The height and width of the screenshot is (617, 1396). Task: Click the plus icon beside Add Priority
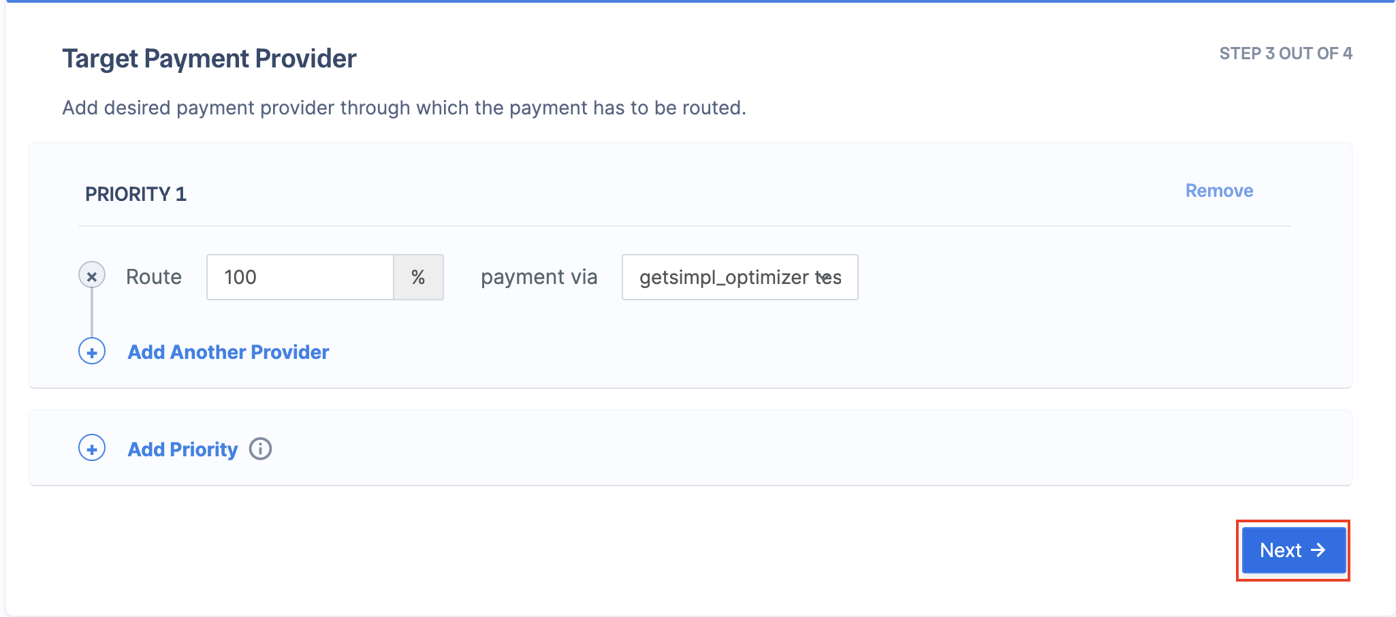[92, 449]
